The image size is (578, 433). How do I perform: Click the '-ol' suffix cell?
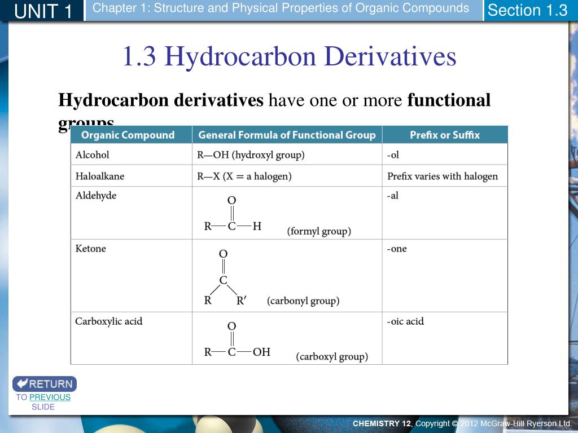tap(445, 154)
